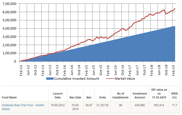Click the XIRR (%) column header
Screen dimensions: 182x115
tap(174, 95)
